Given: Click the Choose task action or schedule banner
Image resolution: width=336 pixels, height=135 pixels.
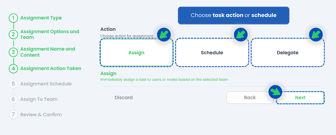Looking at the screenshot, I should coord(233,15).
